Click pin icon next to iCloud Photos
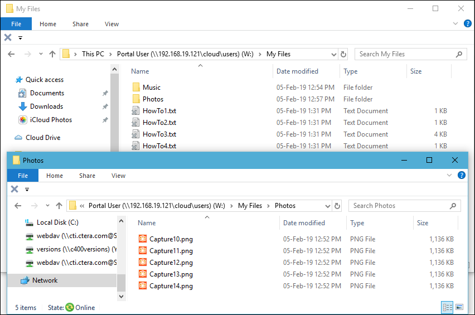 click(105, 120)
